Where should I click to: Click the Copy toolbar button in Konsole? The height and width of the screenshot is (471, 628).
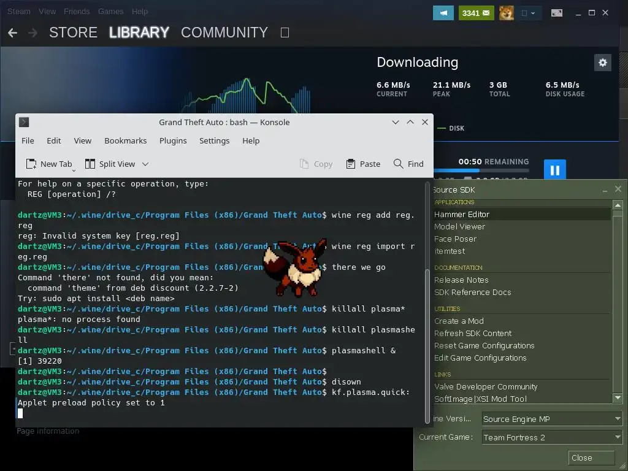tap(316, 164)
